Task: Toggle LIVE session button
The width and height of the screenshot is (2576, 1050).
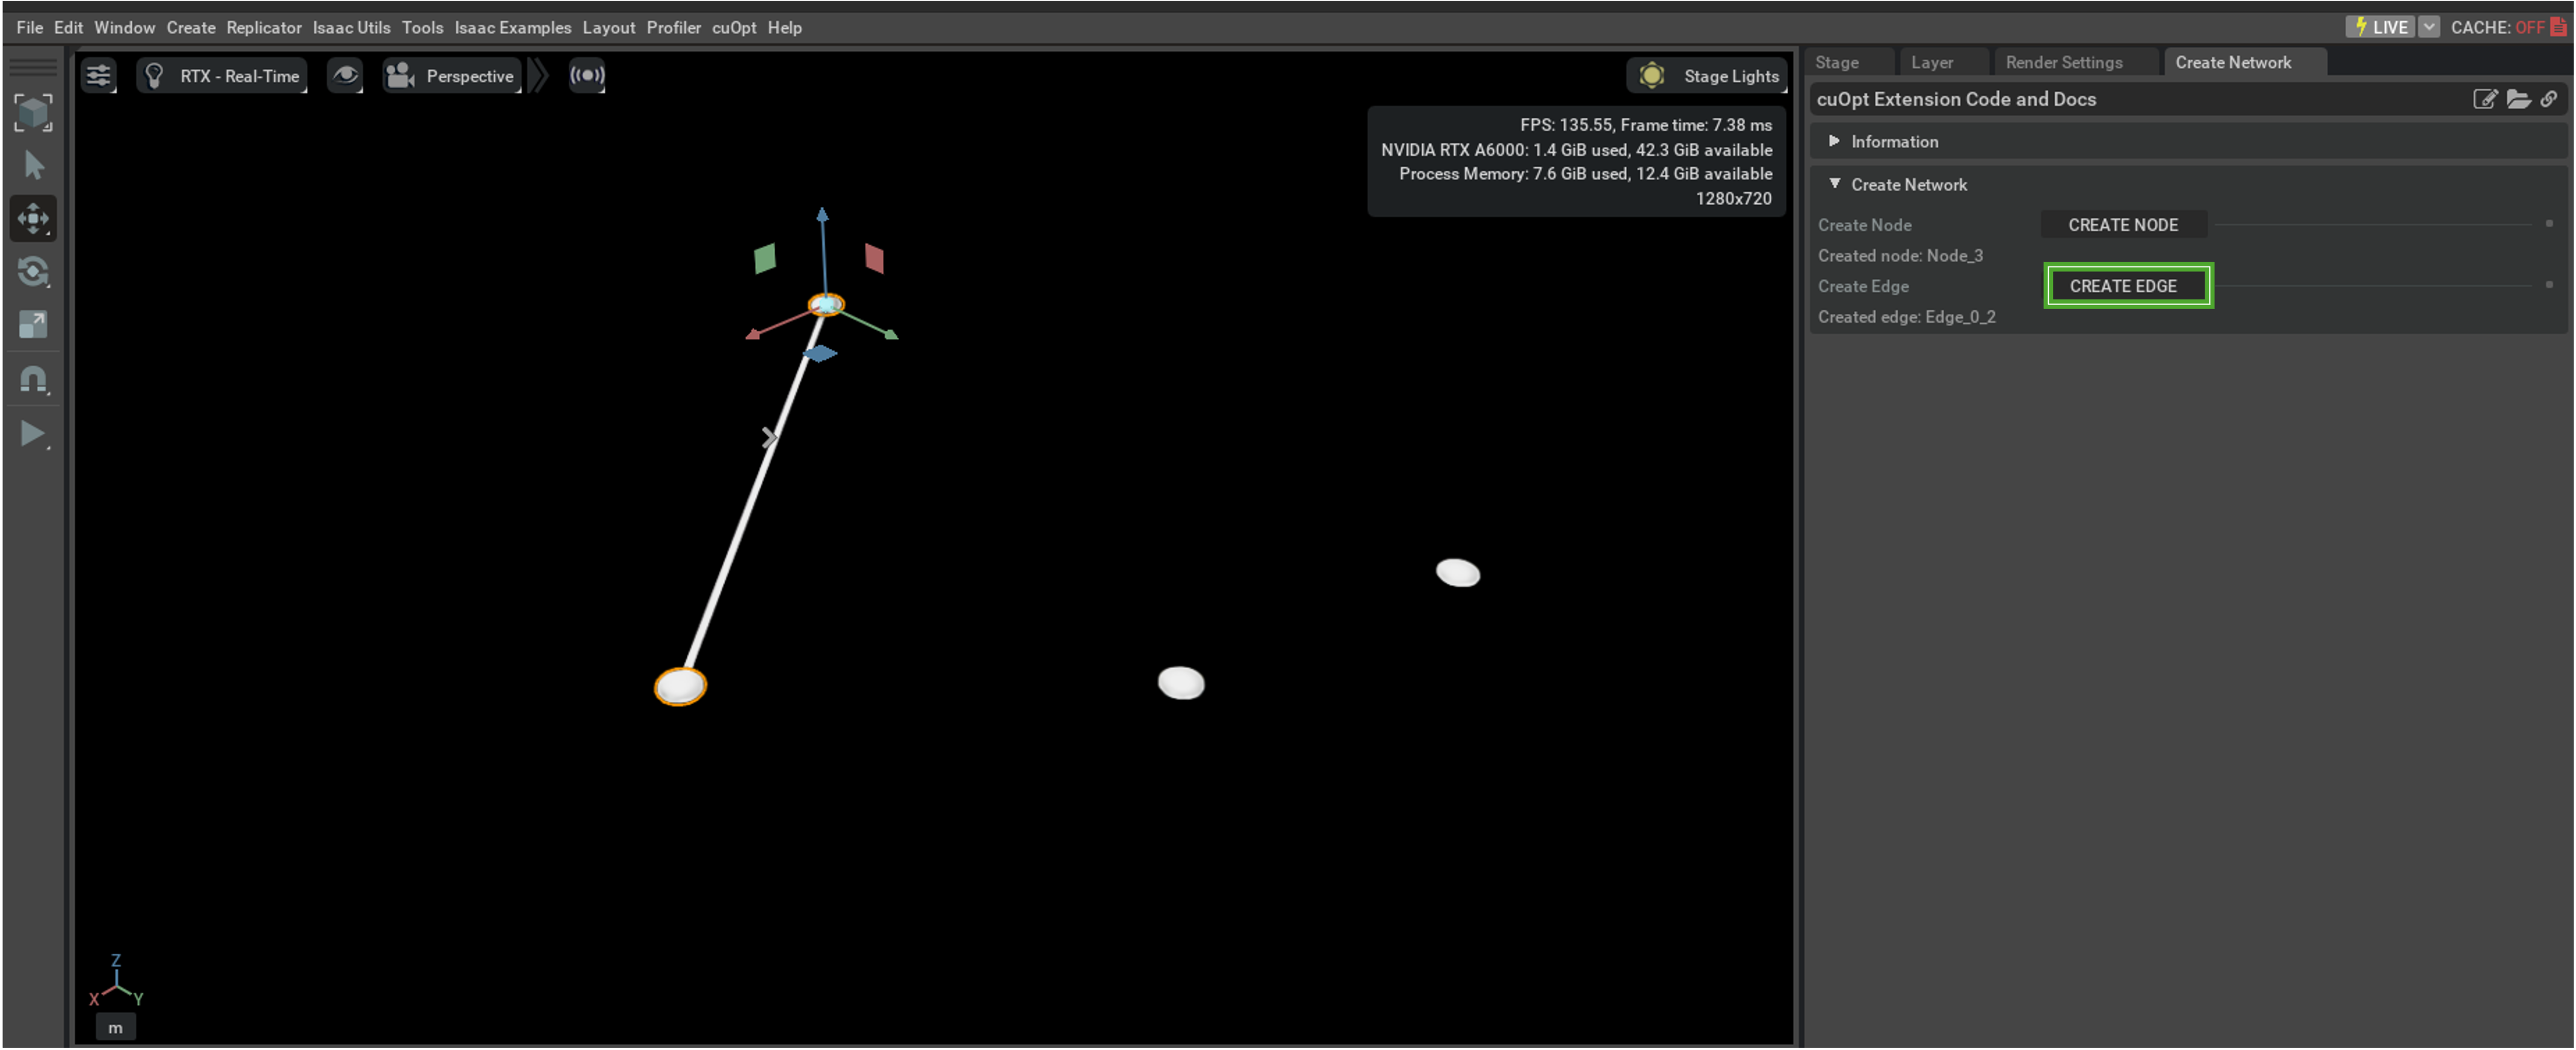Action: [x=2380, y=27]
